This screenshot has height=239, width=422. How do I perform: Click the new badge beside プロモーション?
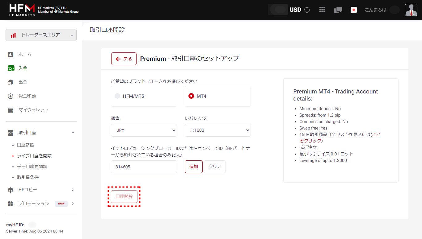coord(61,204)
